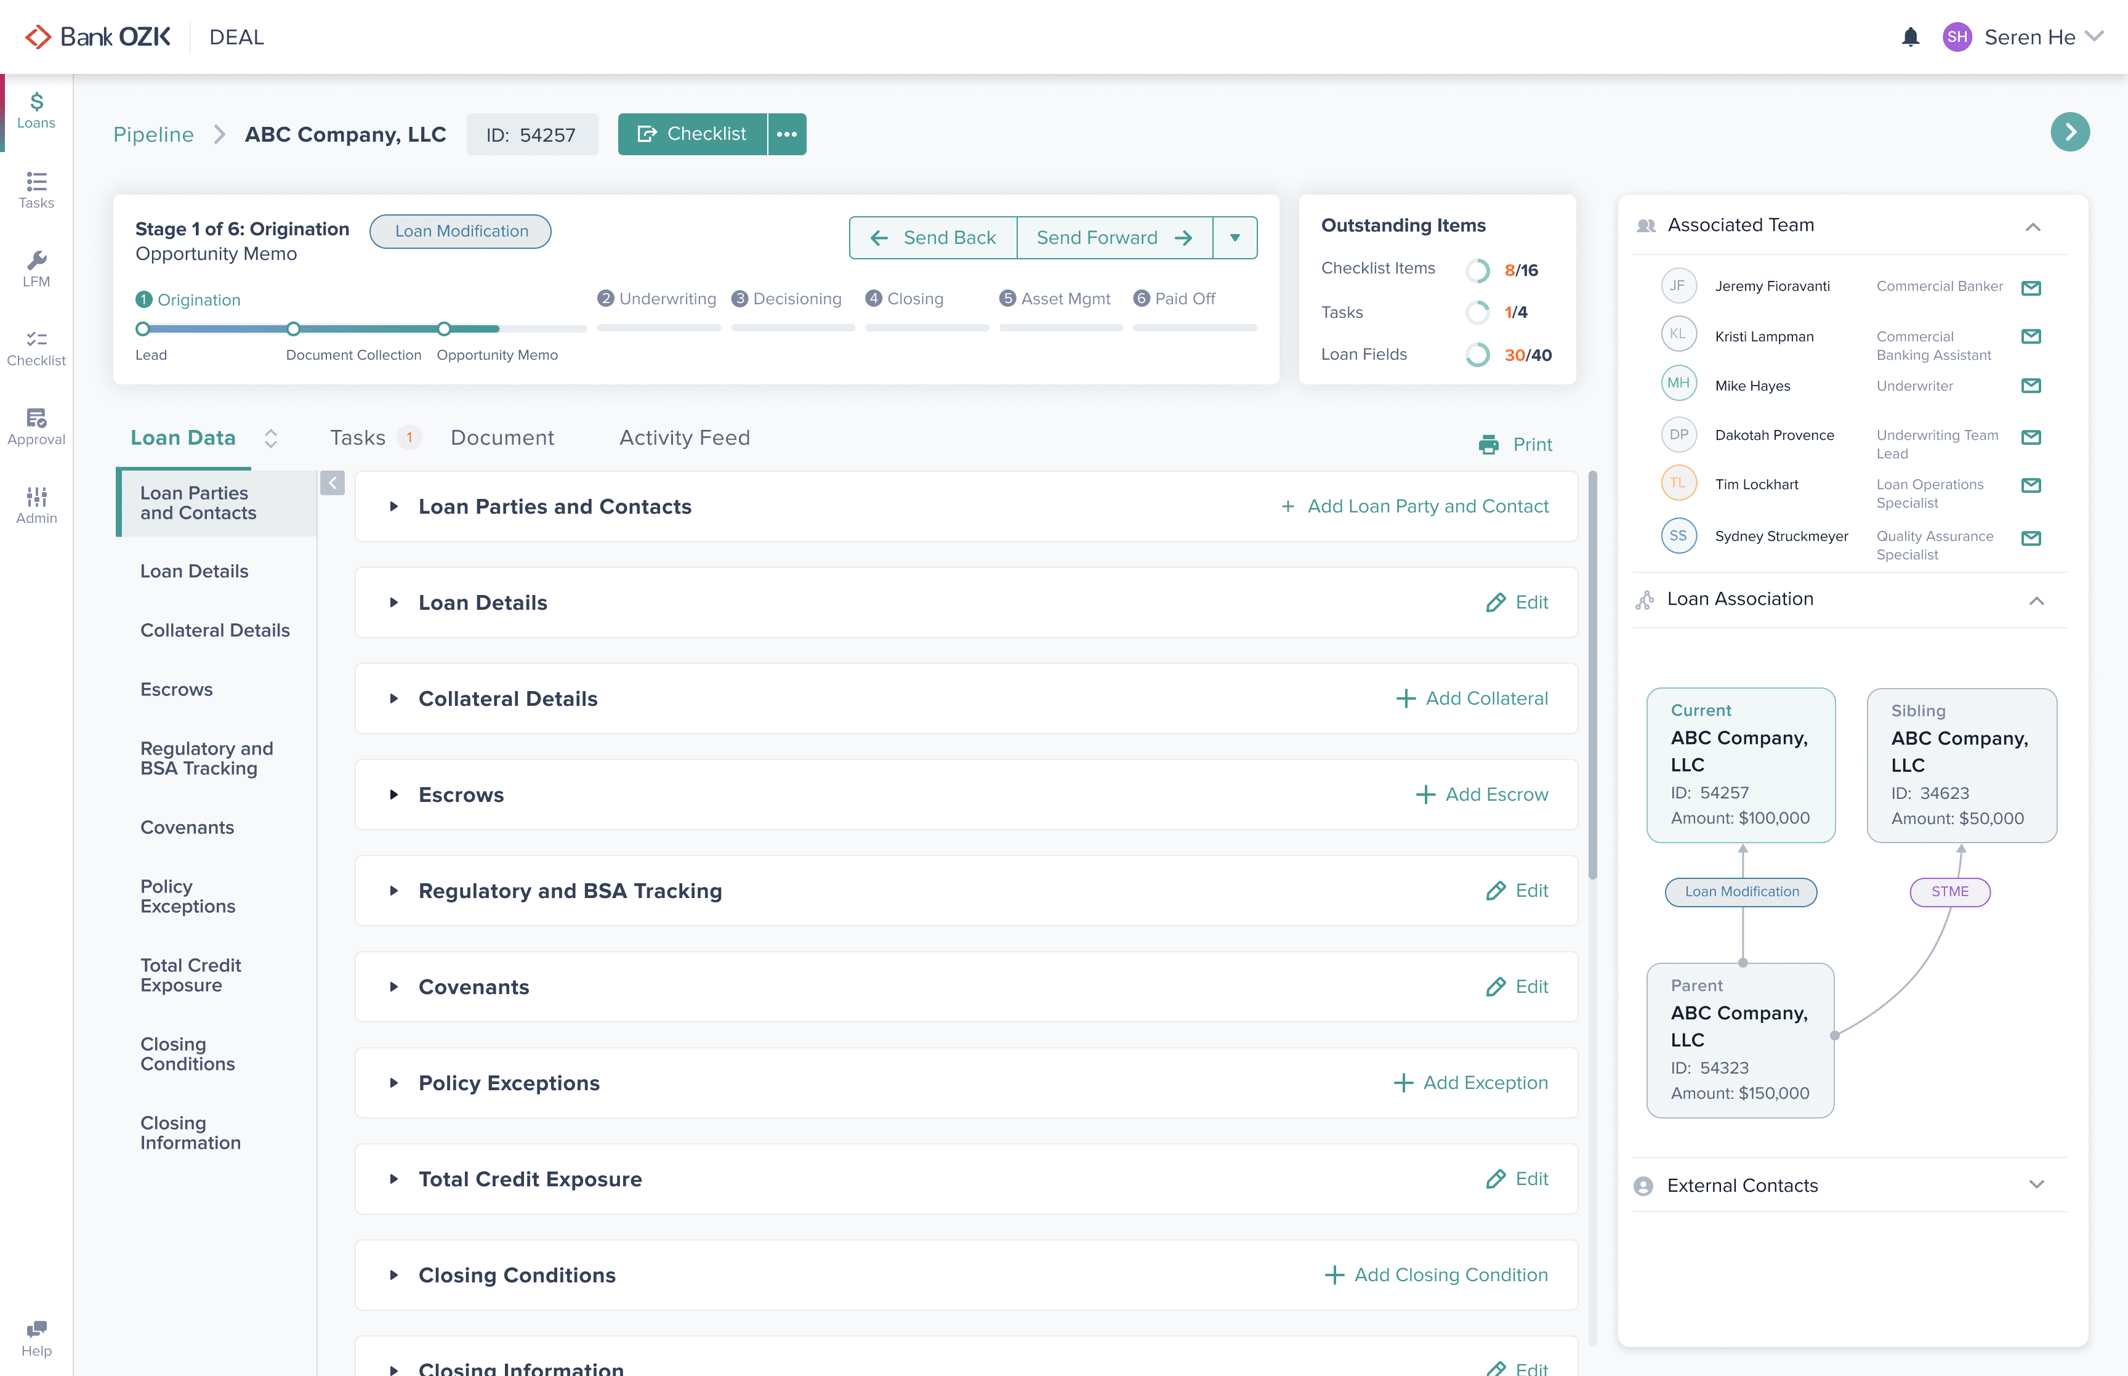This screenshot has height=1376, width=2128.
Task: Collapse the loan data side navigation arrow
Action: (x=332, y=484)
